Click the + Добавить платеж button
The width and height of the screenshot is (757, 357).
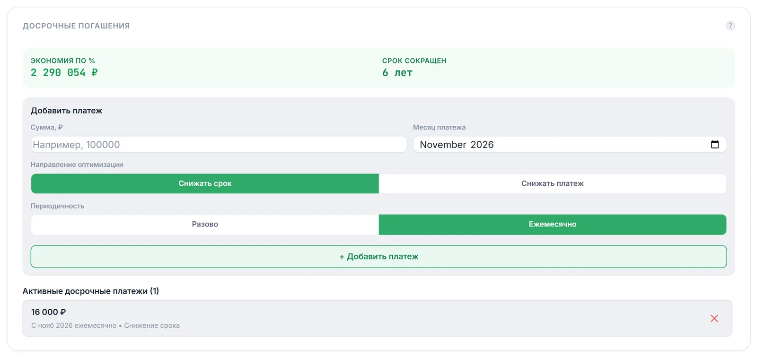click(378, 256)
